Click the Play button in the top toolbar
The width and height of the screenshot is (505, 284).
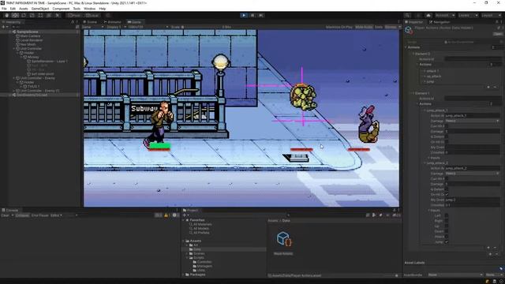click(x=244, y=15)
